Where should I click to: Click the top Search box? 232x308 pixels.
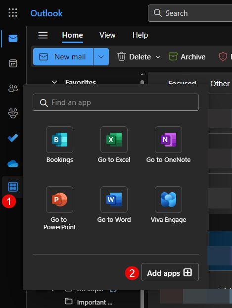pyautogui.click(x=190, y=13)
